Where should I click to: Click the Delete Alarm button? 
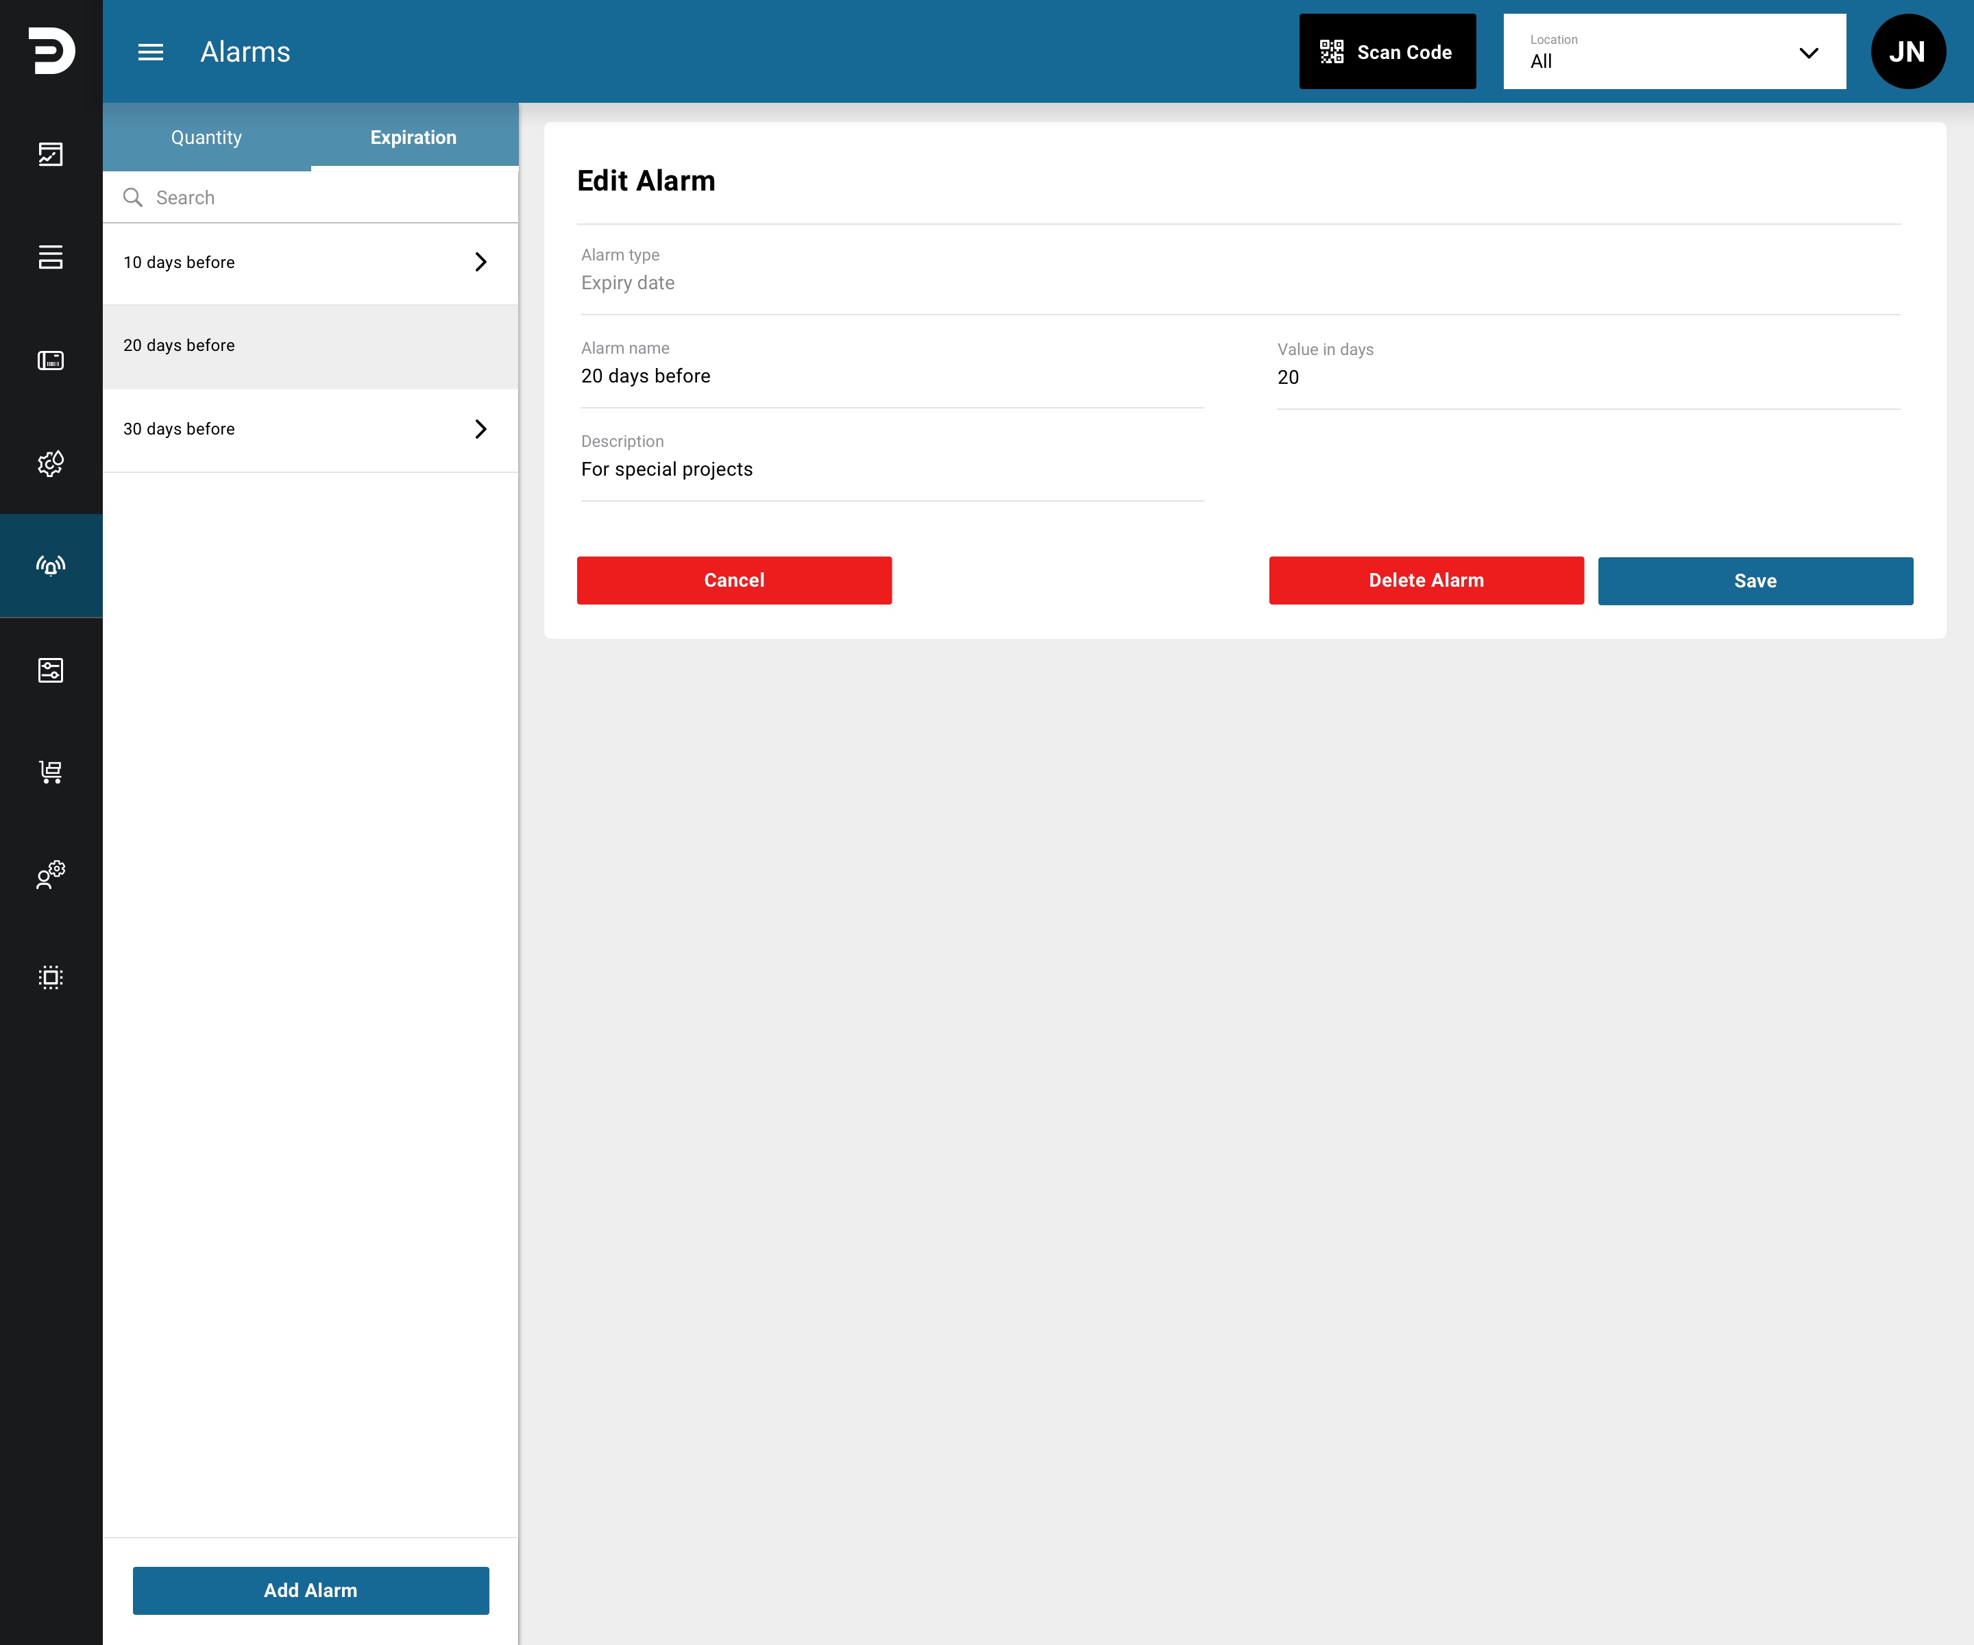coord(1426,580)
